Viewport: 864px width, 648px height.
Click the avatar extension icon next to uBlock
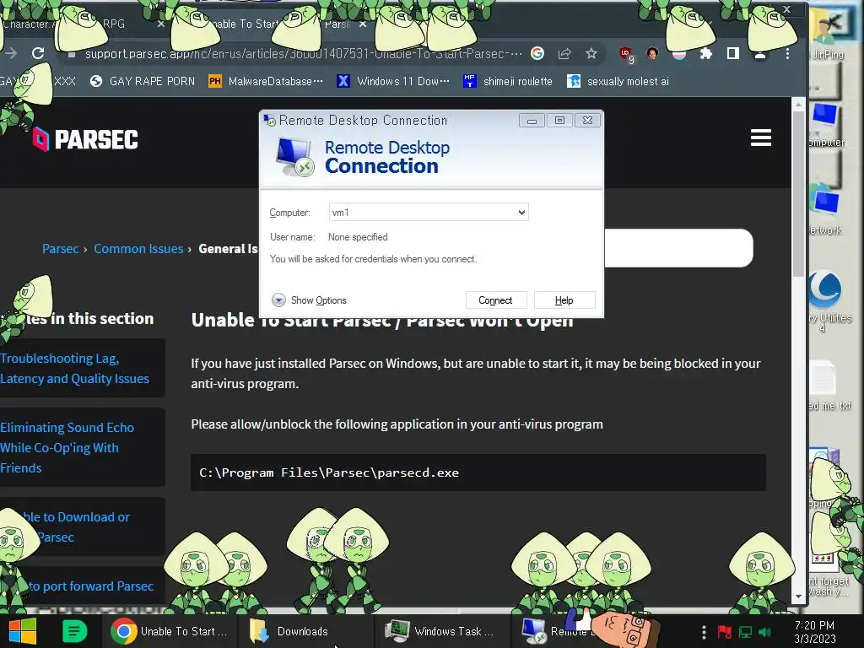[x=652, y=53]
